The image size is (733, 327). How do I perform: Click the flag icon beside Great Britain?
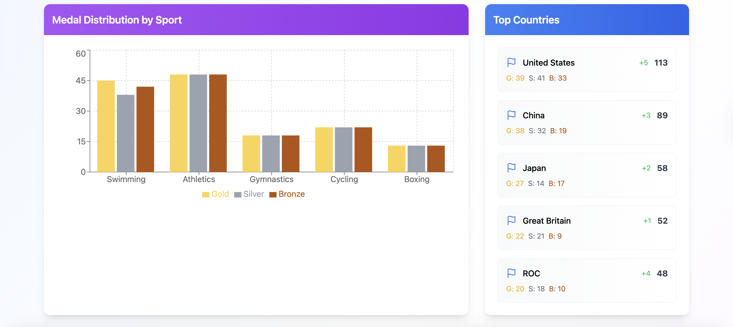click(x=511, y=220)
